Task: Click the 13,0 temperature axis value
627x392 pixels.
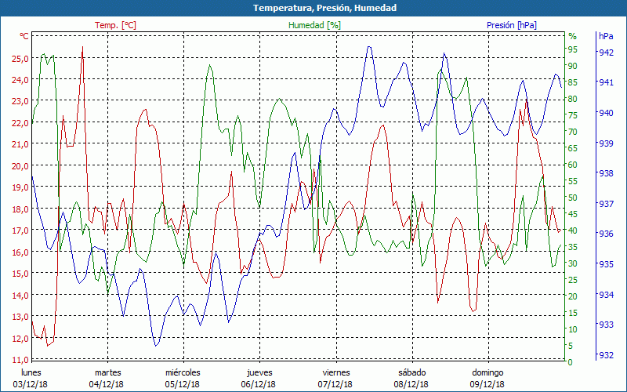Action: [20, 318]
